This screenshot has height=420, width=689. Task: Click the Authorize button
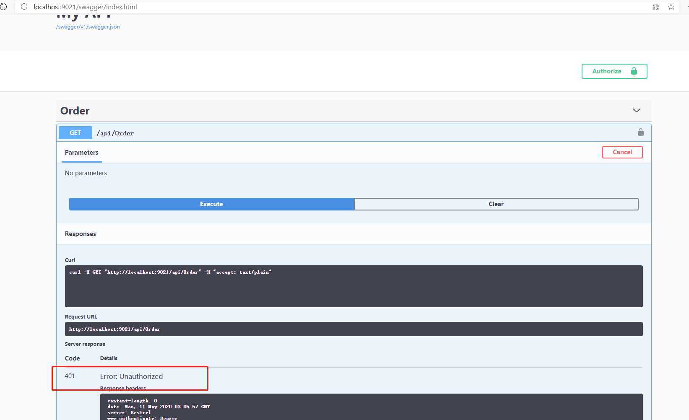tap(614, 71)
